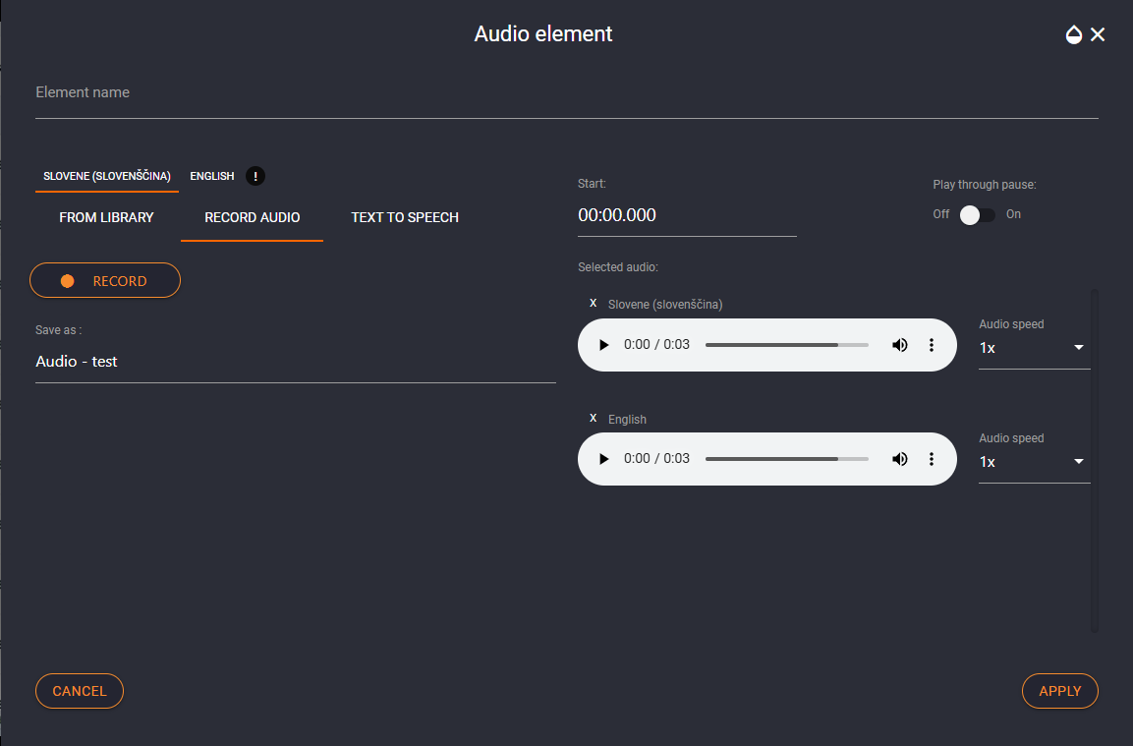Click the 'Play through pause:' label
This screenshot has height=746, width=1133.
click(985, 185)
